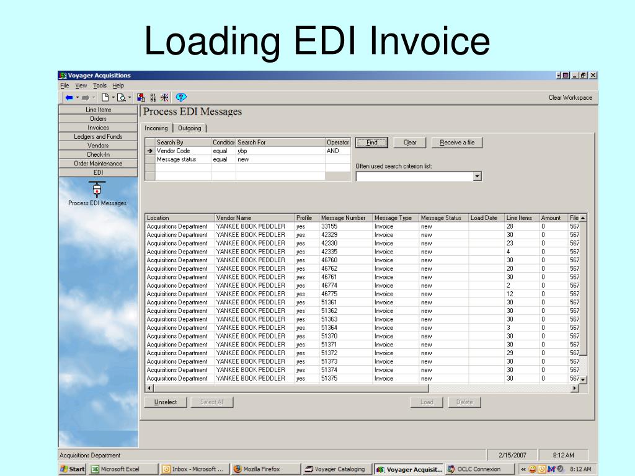
Task: Select the row with message number 42335
Action: [362, 252]
